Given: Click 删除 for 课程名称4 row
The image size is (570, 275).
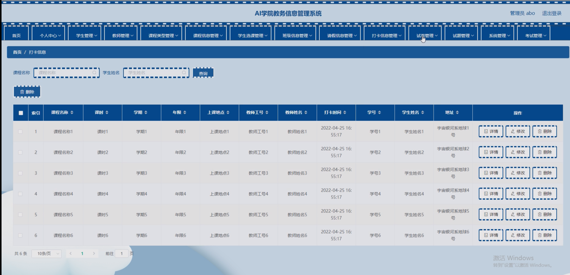Looking at the screenshot, I should (545, 194).
